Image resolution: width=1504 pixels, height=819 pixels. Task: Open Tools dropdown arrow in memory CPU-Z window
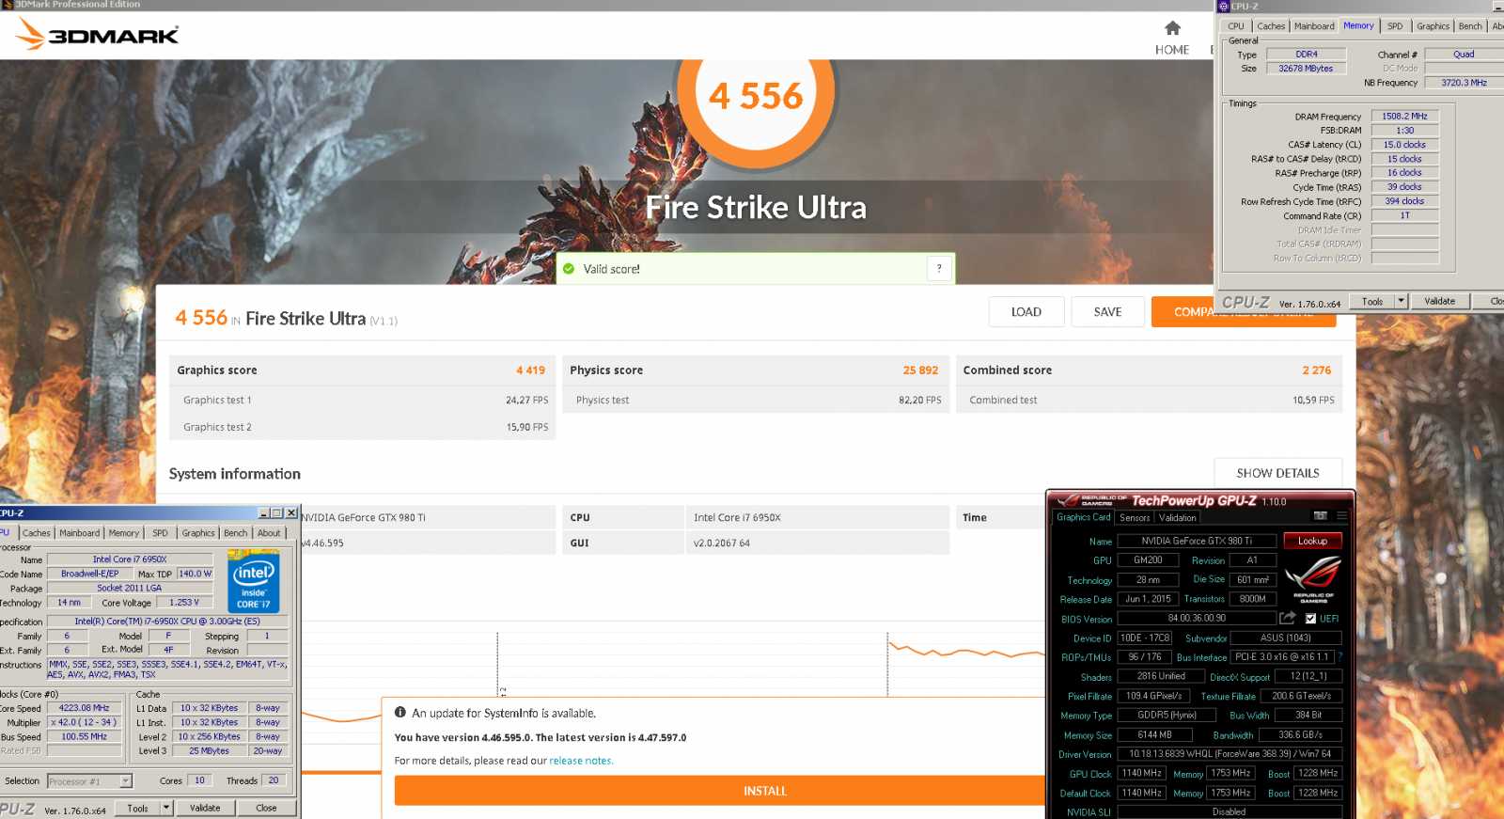(x=1401, y=301)
